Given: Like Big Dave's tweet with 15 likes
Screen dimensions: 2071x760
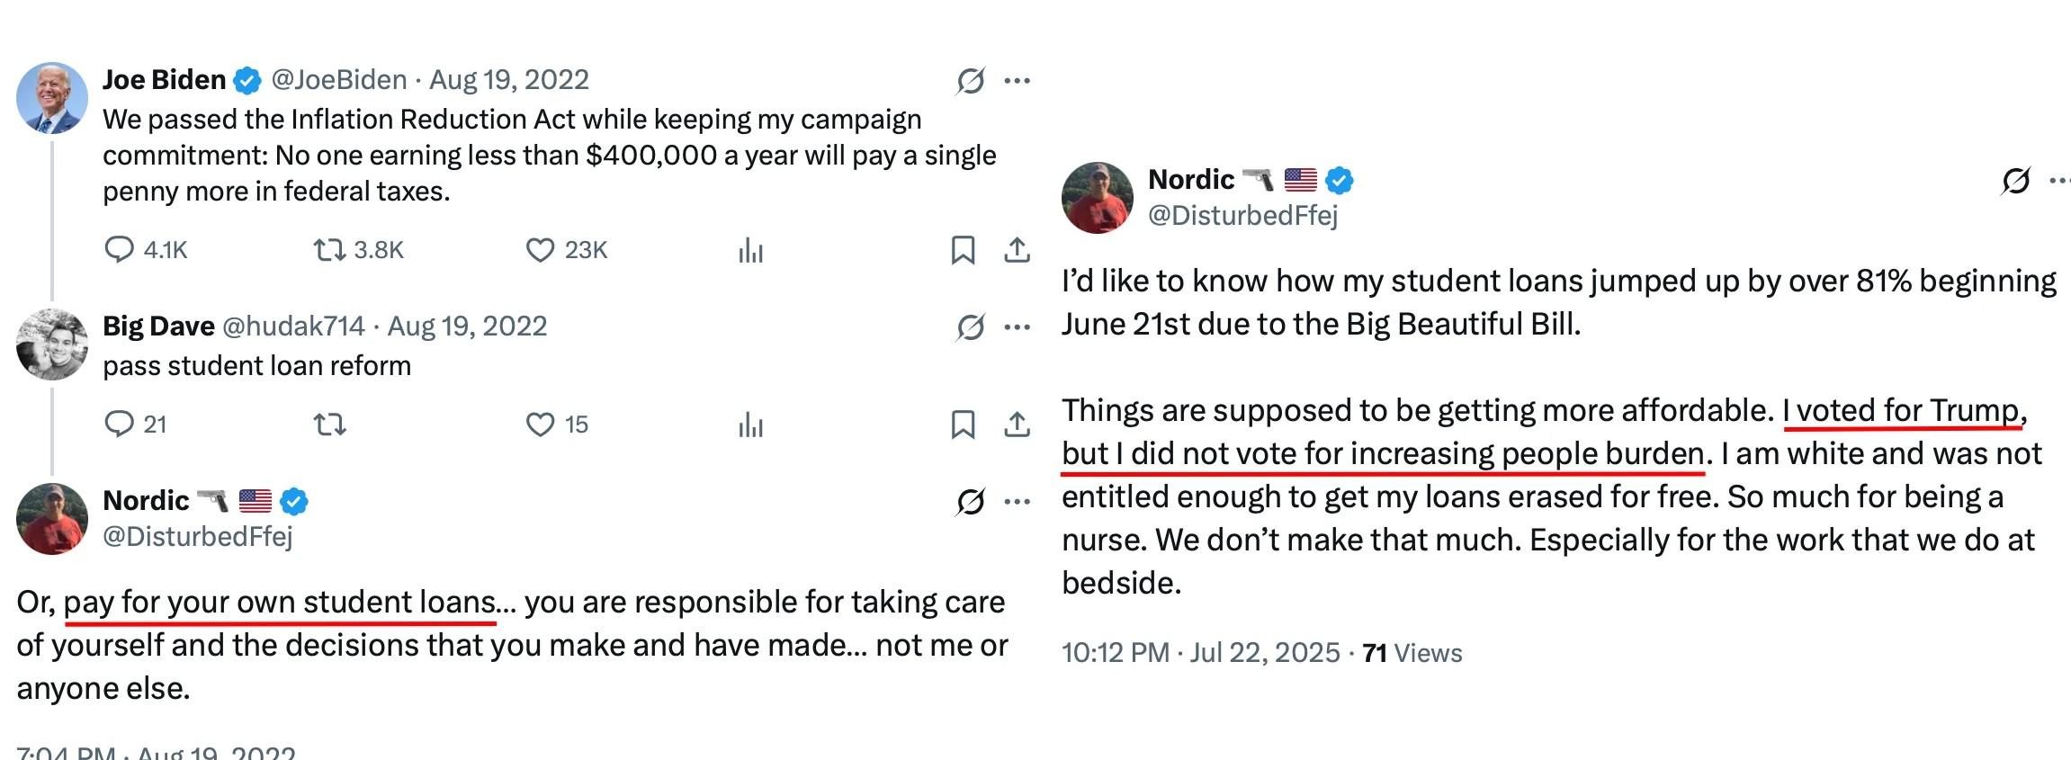Looking at the screenshot, I should [540, 424].
